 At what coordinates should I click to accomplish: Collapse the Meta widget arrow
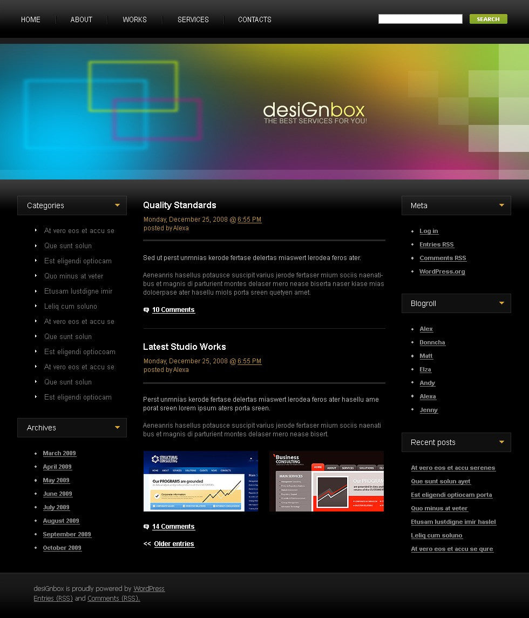[501, 205]
